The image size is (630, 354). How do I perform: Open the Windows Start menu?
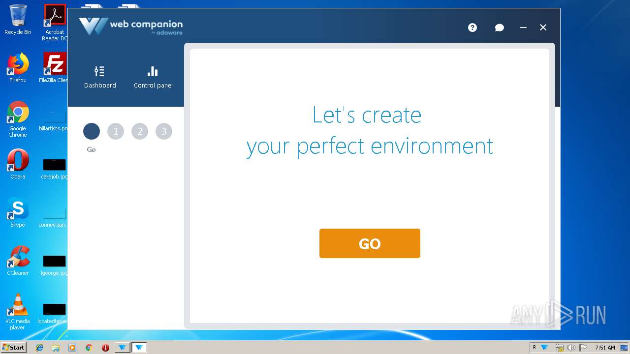[x=14, y=348]
